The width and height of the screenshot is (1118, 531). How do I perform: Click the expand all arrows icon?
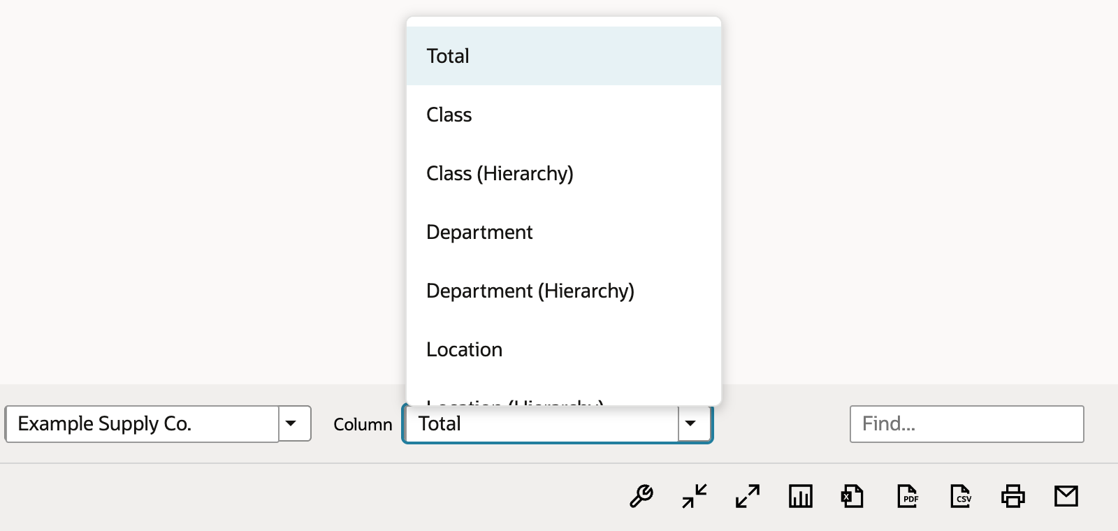748,496
